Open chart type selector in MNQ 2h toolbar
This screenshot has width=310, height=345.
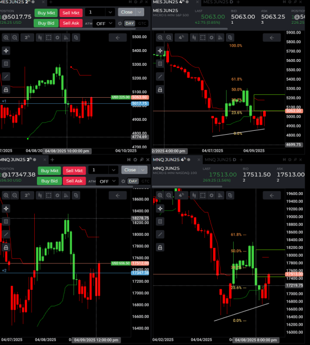[40, 195]
